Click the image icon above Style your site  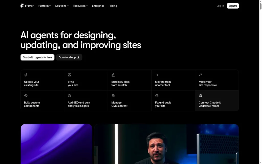pos(70,75)
